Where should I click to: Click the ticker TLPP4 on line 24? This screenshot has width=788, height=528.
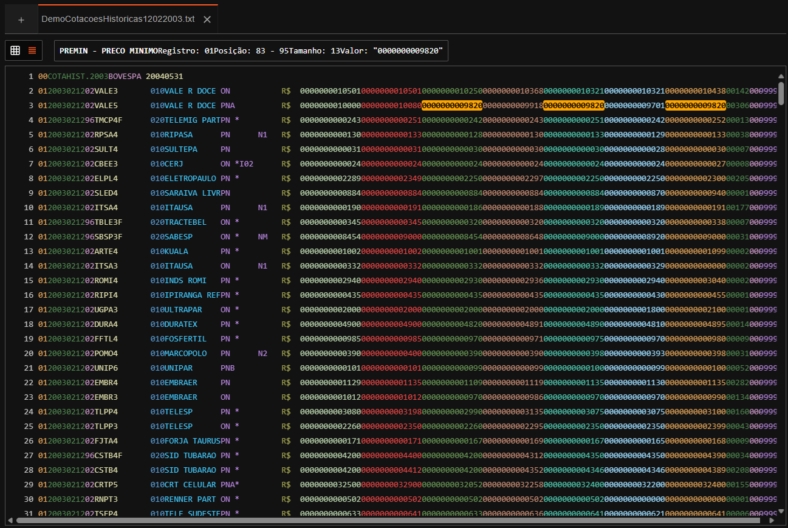(106, 412)
